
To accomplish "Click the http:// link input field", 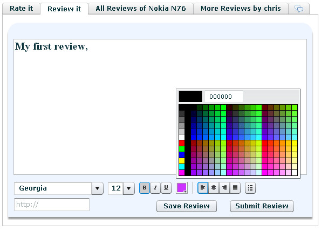I will tap(51, 205).
